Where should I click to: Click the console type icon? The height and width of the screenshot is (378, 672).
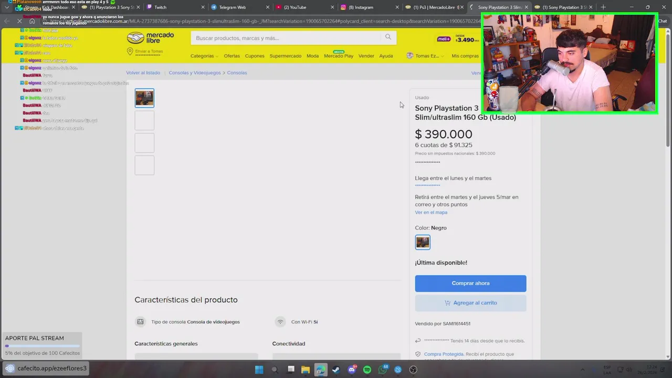tap(140, 322)
